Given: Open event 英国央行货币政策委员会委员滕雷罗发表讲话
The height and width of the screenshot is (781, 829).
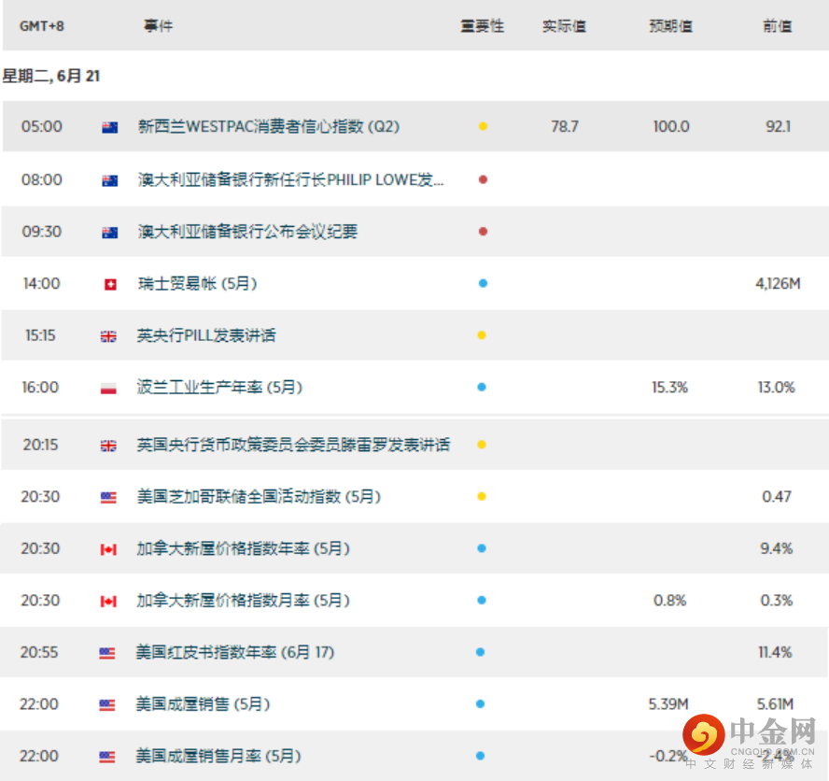Looking at the screenshot, I should tap(293, 446).
